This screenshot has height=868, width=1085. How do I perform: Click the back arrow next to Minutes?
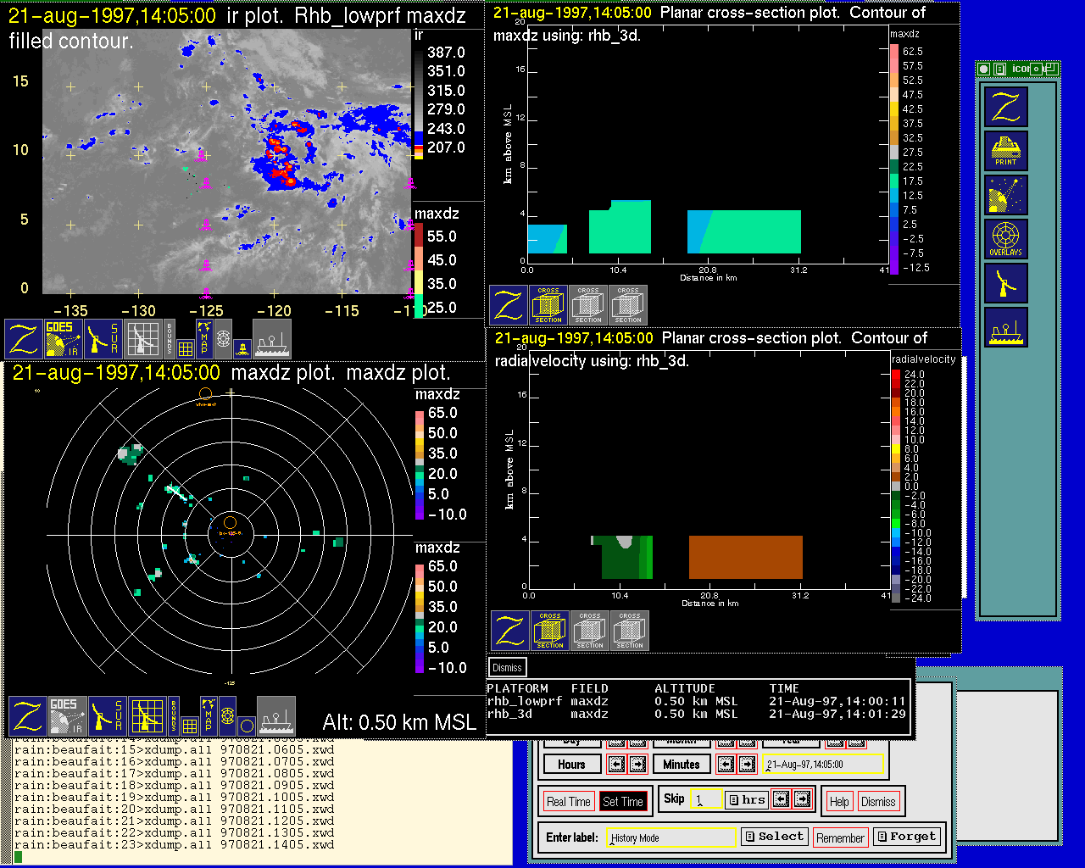[x=725, y=764]
